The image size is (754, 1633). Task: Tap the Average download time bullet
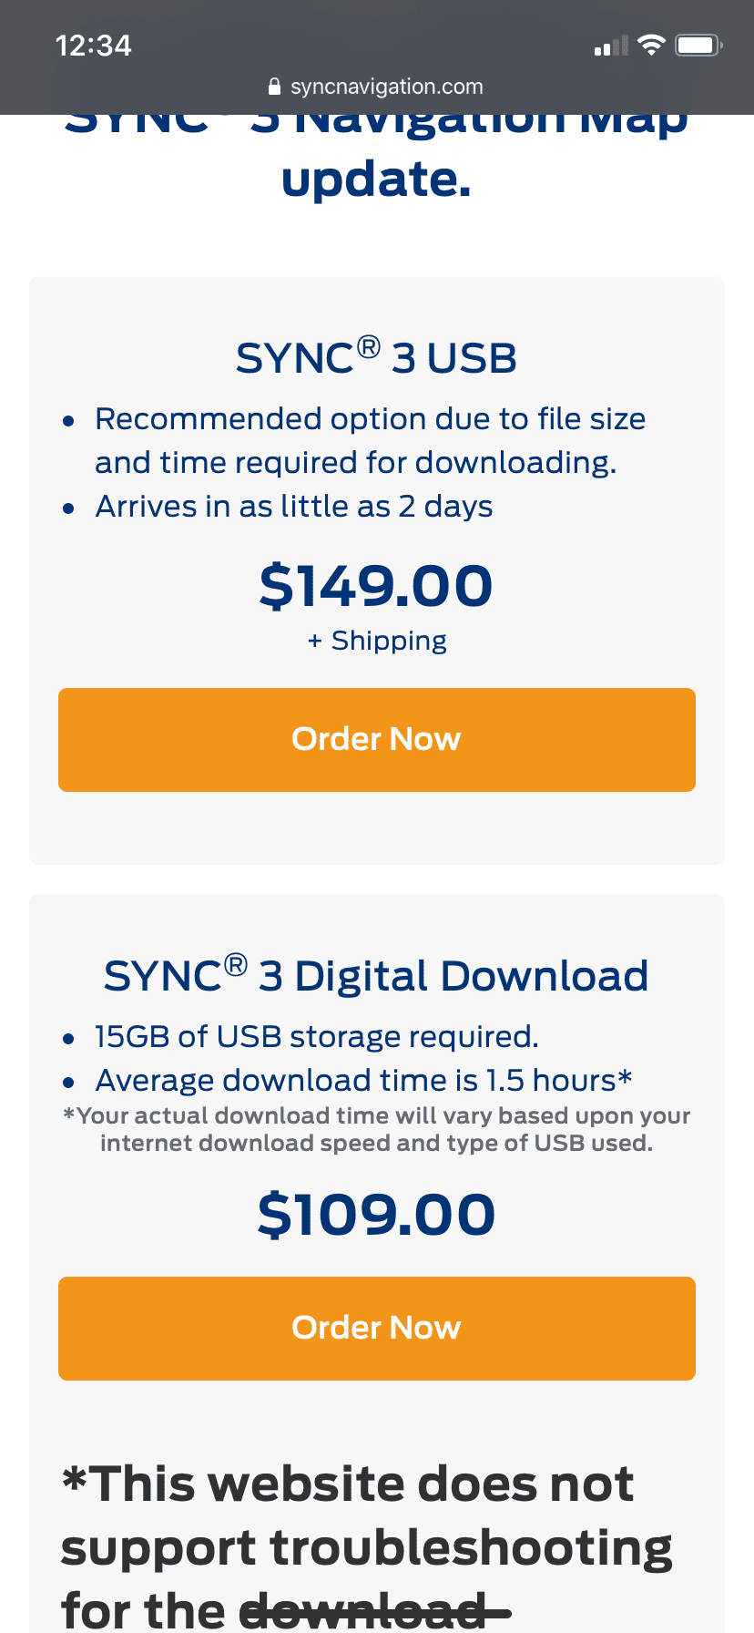pyautogui.click(x=363, y=1081)
